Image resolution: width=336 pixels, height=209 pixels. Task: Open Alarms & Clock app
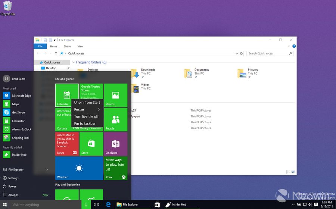click(17, 130)
